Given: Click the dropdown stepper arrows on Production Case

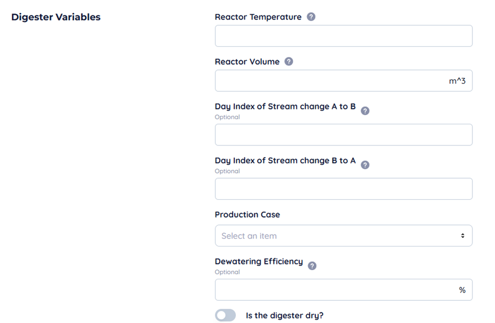Looking at the screenshot, I should [462, 236].
